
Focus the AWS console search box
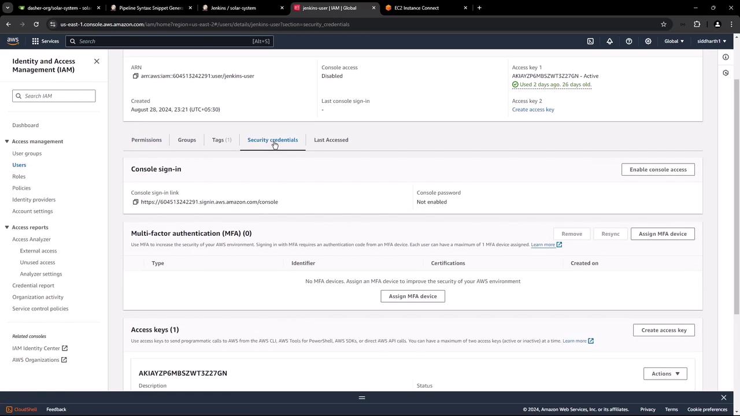pyautogui.click(x=169, y=41)
